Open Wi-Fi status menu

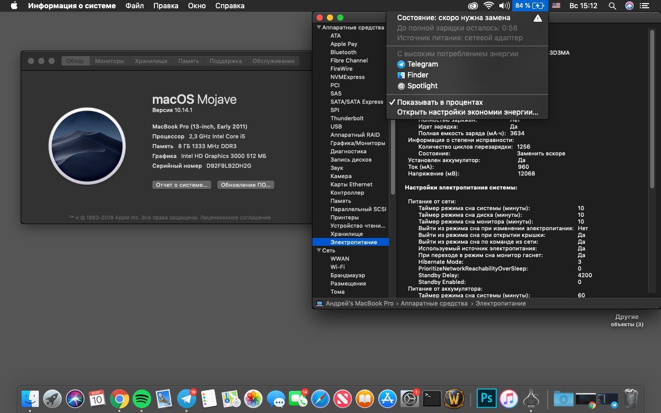pyautogui.click(x=489, y=6)
